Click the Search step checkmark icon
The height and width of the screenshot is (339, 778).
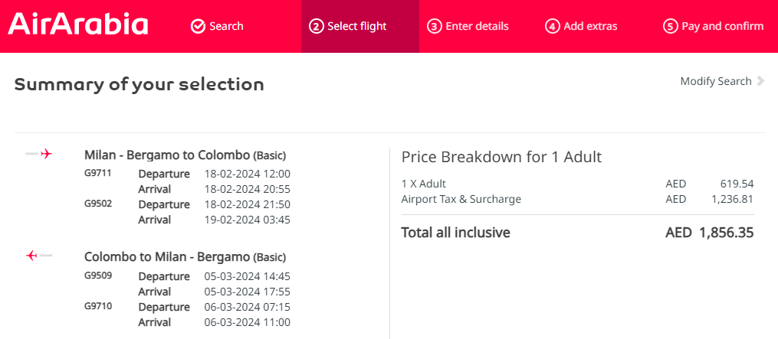(x=198, y=26)
